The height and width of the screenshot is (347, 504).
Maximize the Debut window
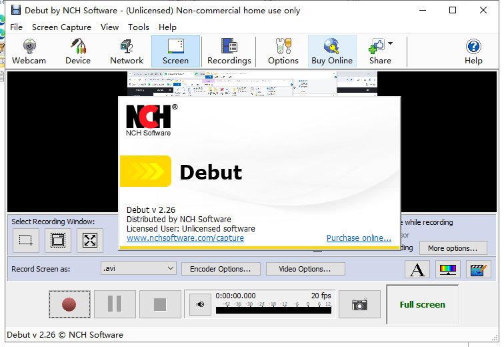click(453, 10)
